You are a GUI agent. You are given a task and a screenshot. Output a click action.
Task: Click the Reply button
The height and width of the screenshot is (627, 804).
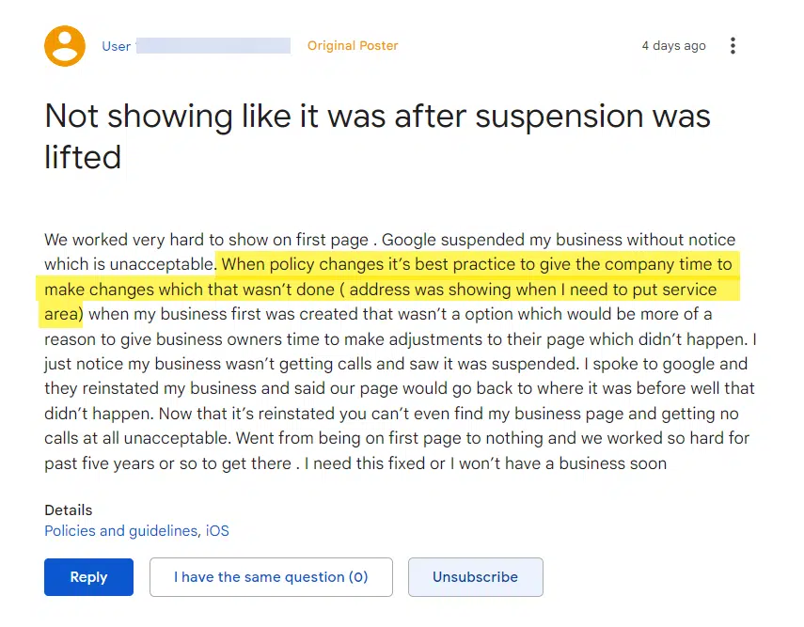[x=88, y=577]
